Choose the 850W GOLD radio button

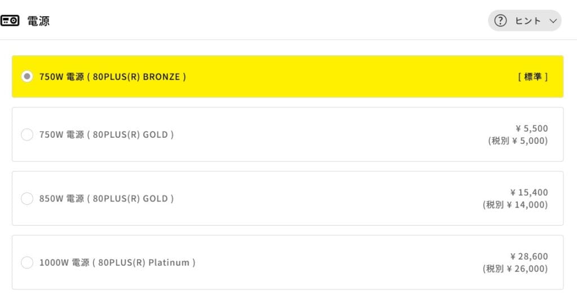(27, 199)
